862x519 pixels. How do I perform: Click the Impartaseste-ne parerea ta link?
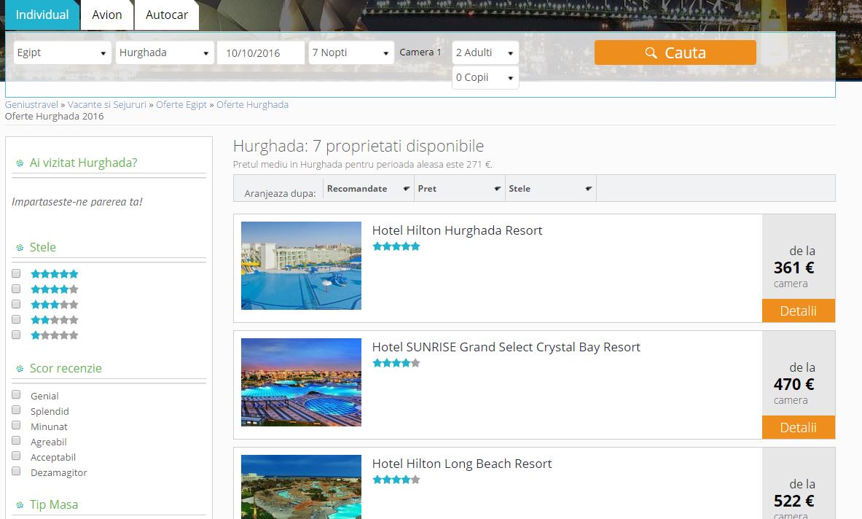coord(77,202)
